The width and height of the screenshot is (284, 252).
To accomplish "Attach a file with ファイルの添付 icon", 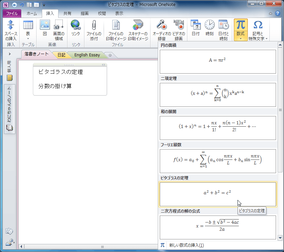I will [94, 30].
